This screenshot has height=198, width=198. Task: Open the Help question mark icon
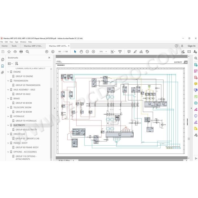coord(176,46)
